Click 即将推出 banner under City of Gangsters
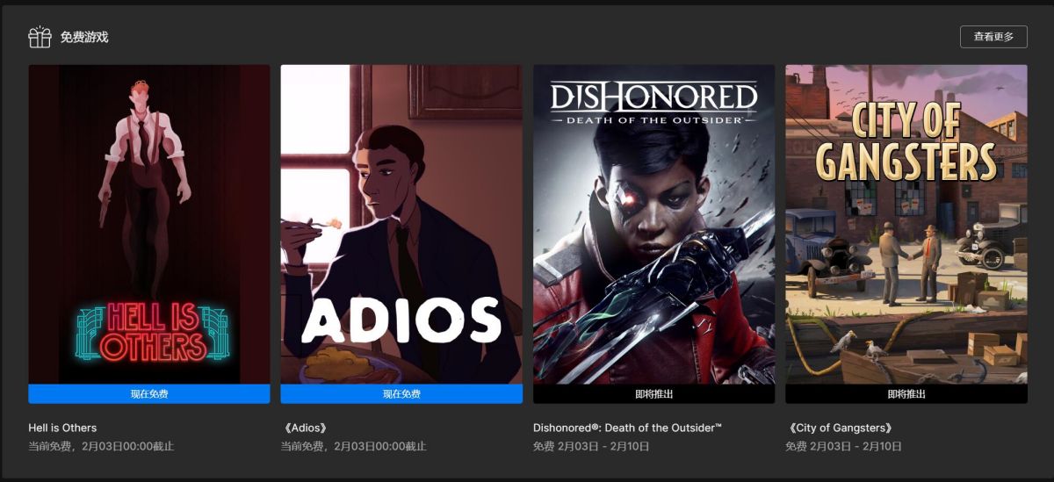The height and width of the screenshot is (482, 1054). click(x=906, y=394)
